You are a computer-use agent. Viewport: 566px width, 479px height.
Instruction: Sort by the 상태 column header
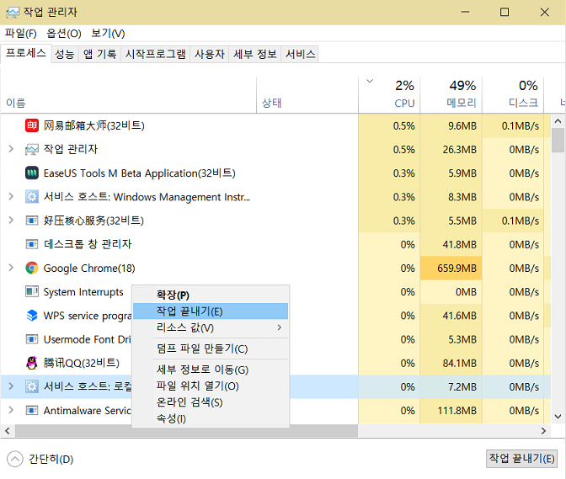[307, 95]
